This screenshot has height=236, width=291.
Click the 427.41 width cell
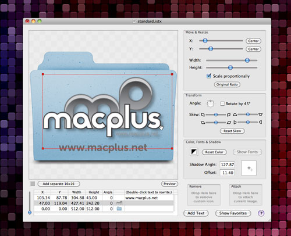point(77,203)
